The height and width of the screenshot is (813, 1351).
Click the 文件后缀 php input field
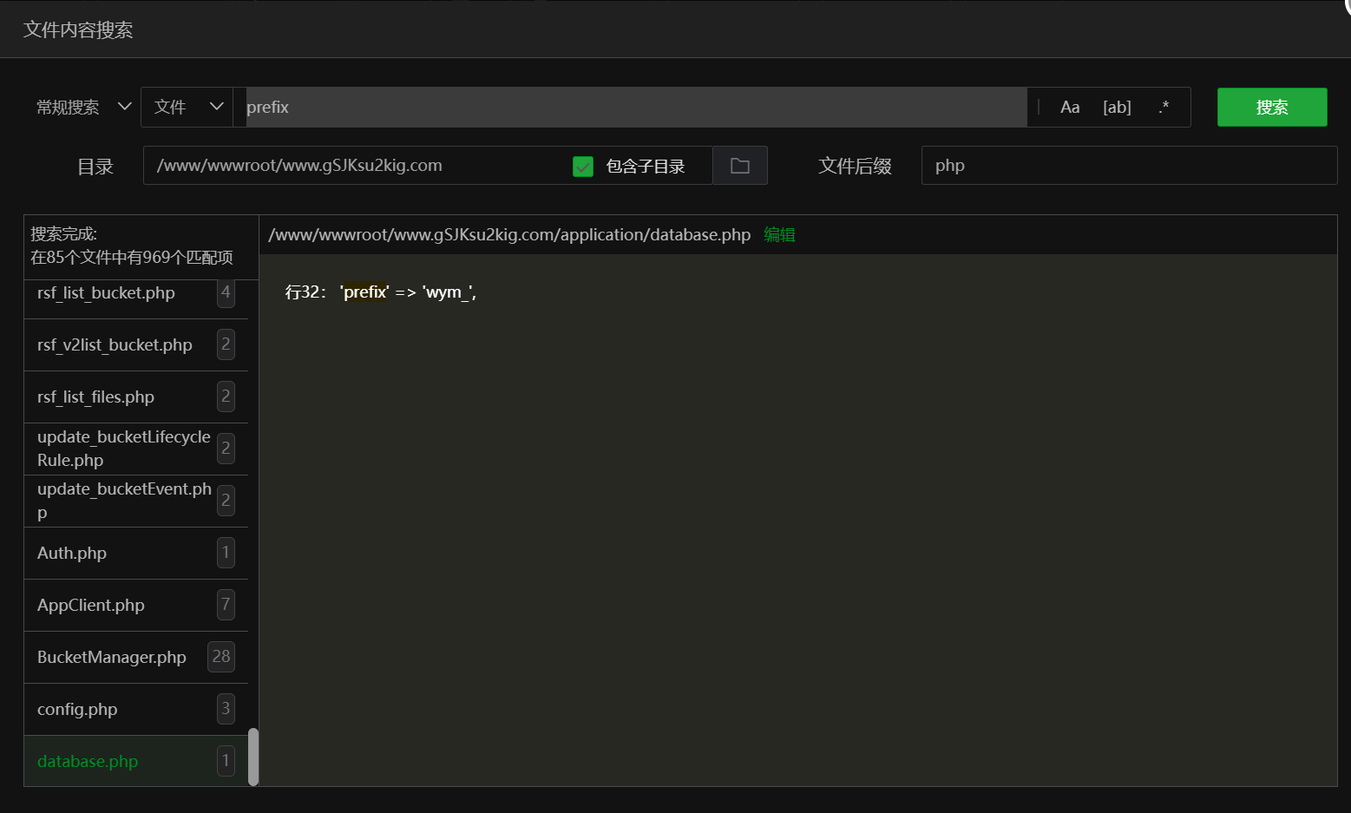pos(1128,166)
